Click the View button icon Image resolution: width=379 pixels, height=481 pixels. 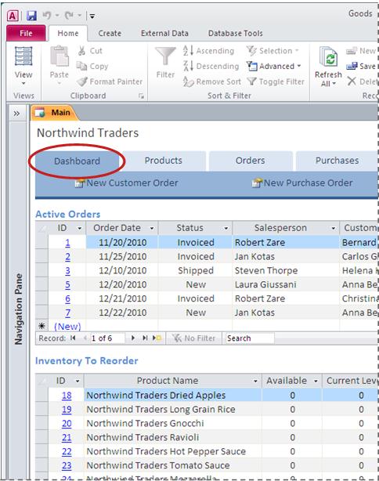[x=23, y=56]
